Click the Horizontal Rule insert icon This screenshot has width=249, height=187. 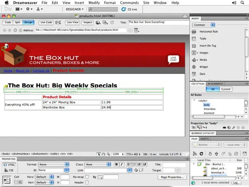click(x=194, y=32)
